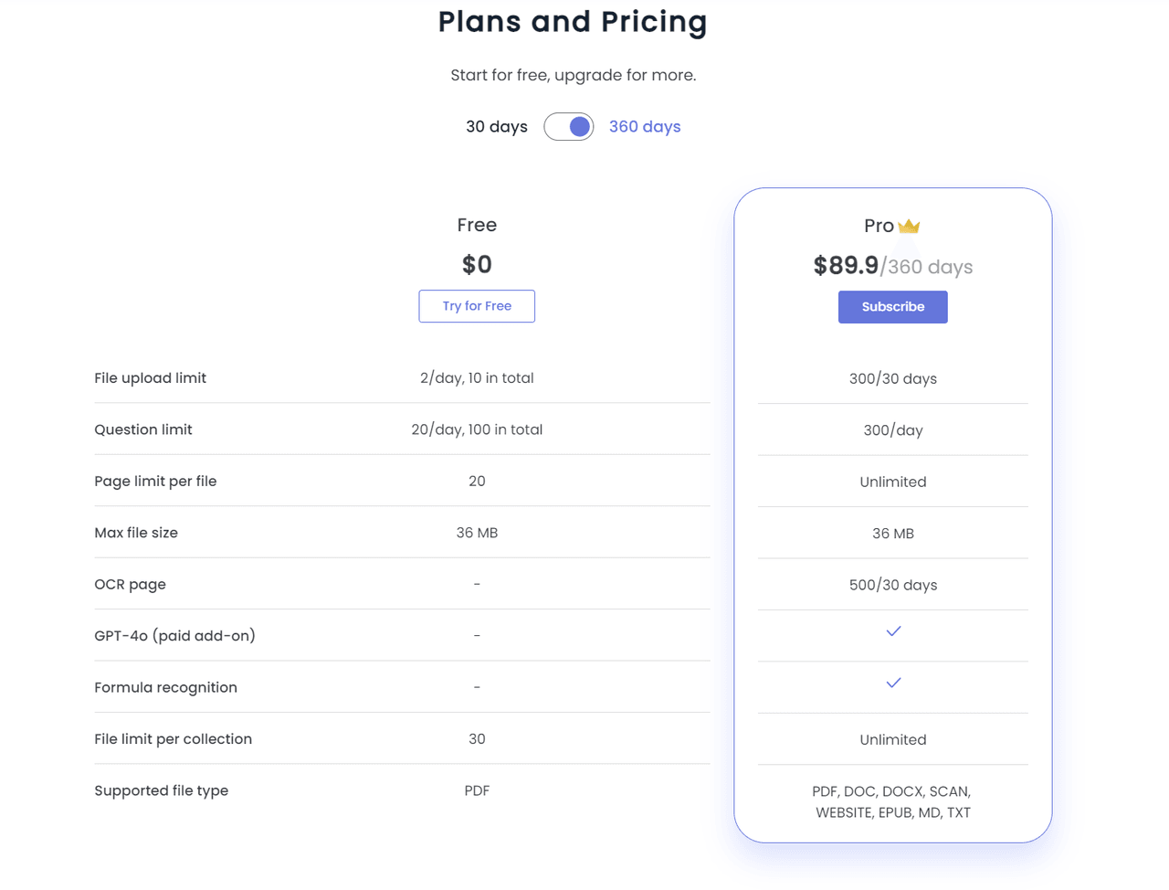Select the 30 days billing label

point(497,127)
